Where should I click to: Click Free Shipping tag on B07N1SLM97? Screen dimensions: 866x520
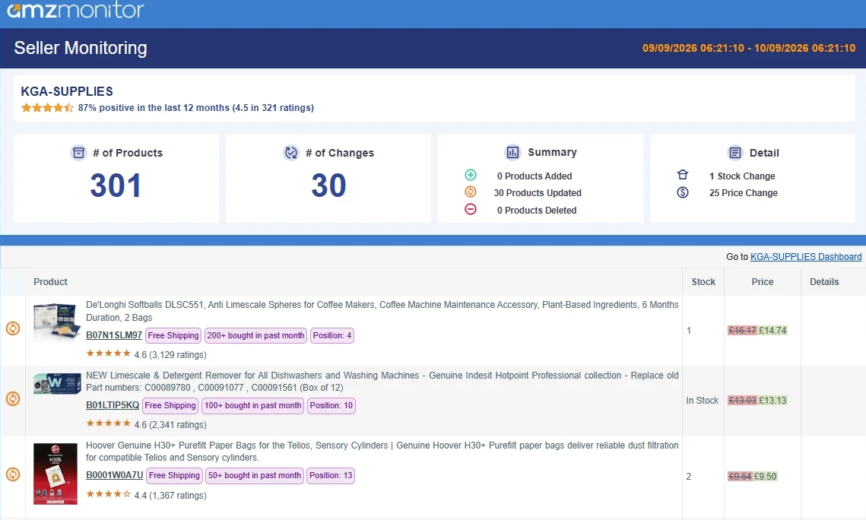(x=173, y=335)
